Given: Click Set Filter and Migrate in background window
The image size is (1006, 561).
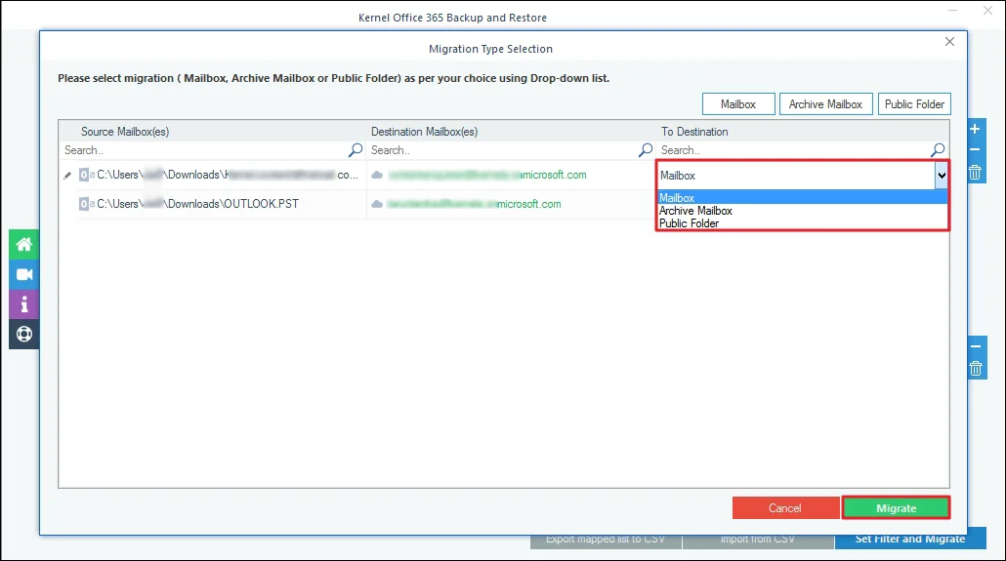Looking at the screenshot, I should click(x=909, y=540).
